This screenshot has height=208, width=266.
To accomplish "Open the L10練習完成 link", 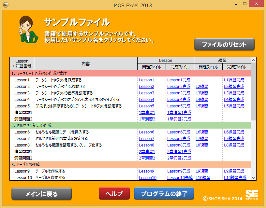I will click(235, 178).
